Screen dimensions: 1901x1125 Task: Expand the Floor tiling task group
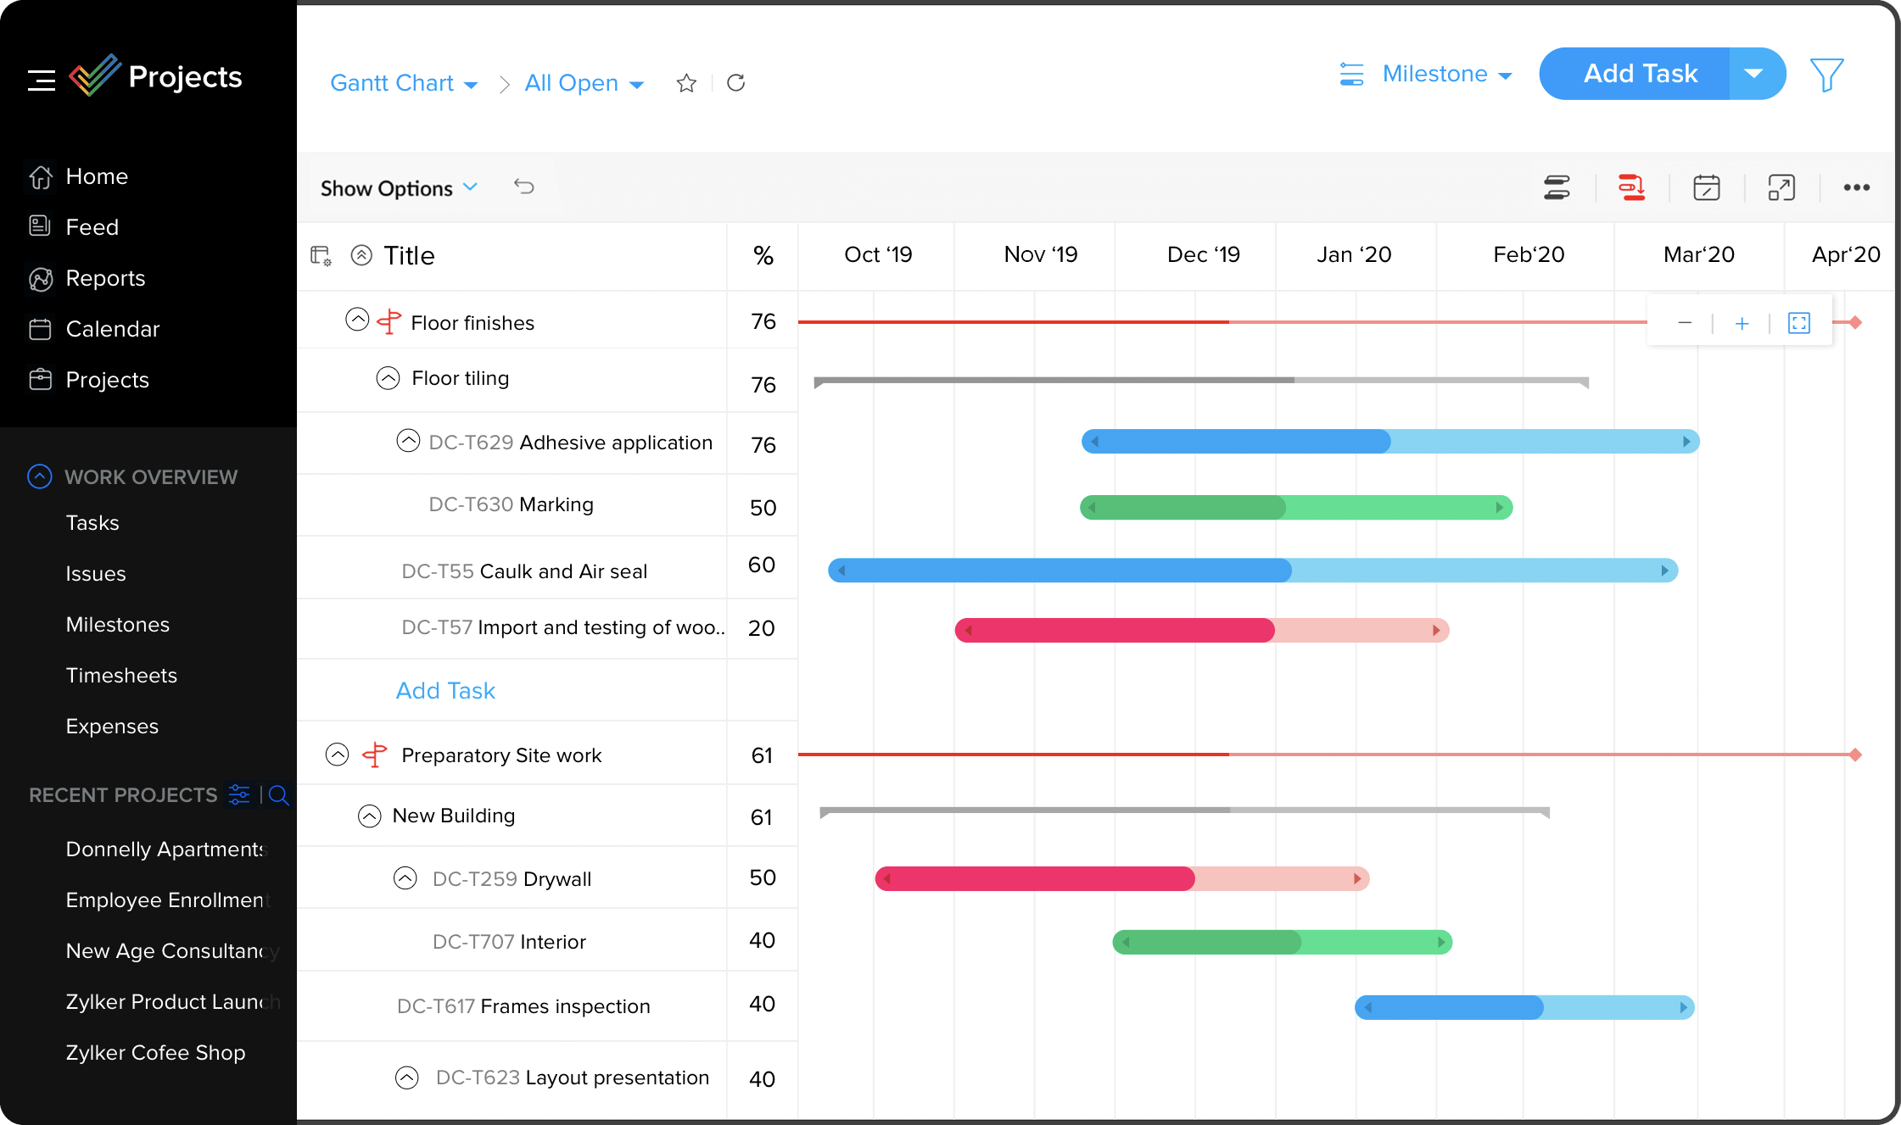[x=387, y=377]
